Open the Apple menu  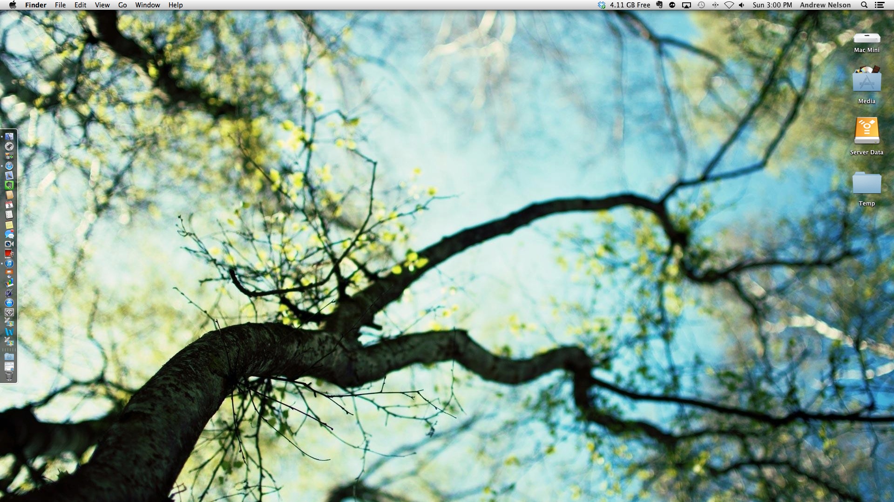13,5
